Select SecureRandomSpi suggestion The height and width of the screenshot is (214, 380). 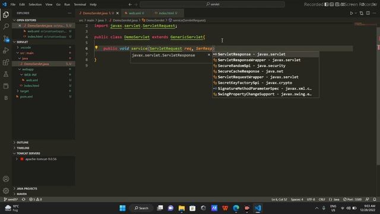click(265, 66)
